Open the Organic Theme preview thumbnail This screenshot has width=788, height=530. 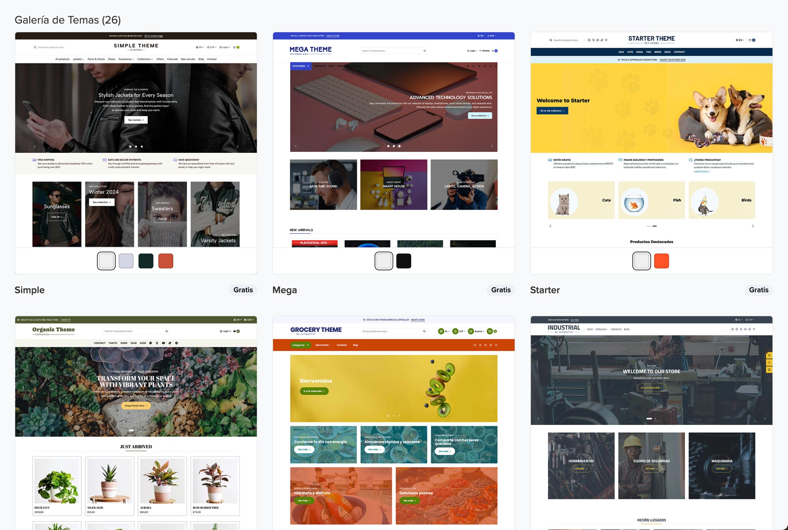(x=136, y=422)
